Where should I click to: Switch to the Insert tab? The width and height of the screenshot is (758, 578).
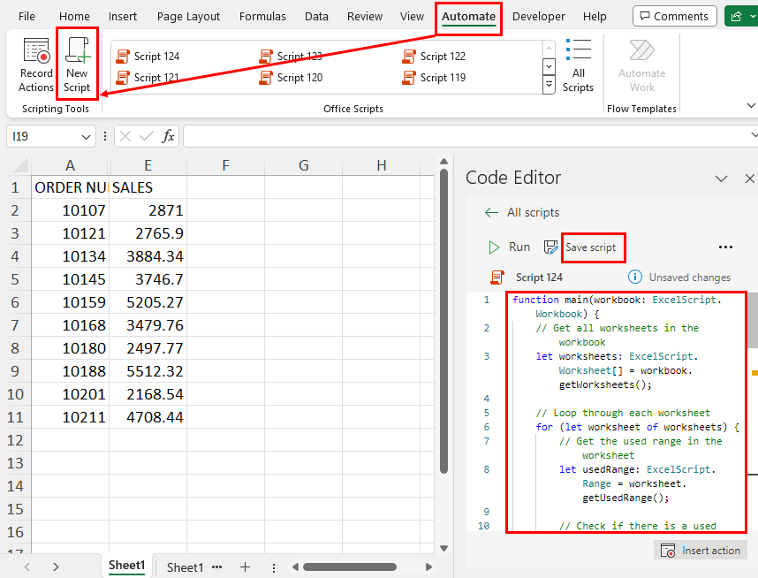click(x=122, y=17)
